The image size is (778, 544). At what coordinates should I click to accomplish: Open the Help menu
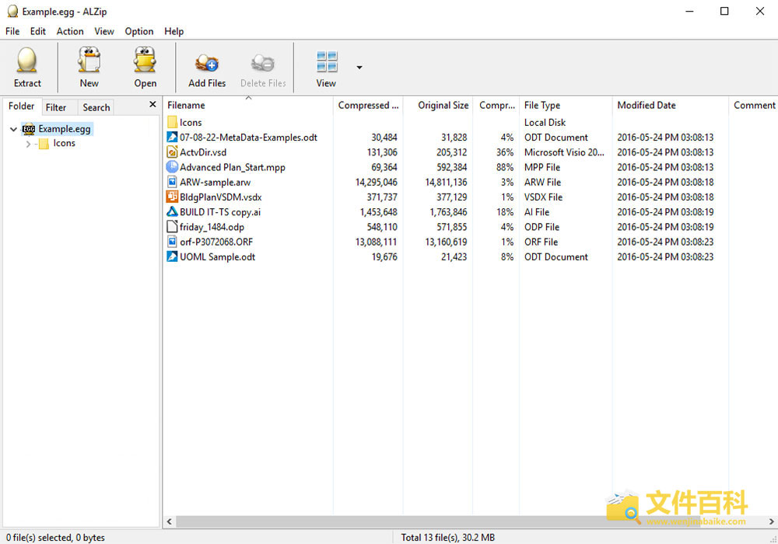pyautogui.click(x=174, y=31)
